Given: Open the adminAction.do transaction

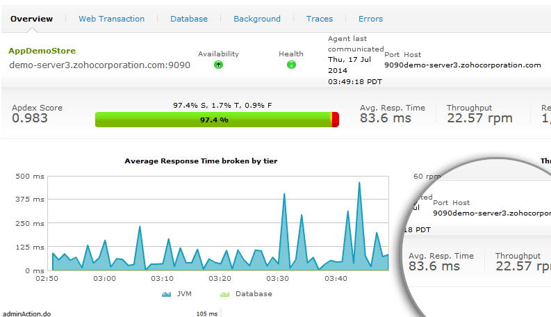Looking at the screenshot, I should [26, 314].
